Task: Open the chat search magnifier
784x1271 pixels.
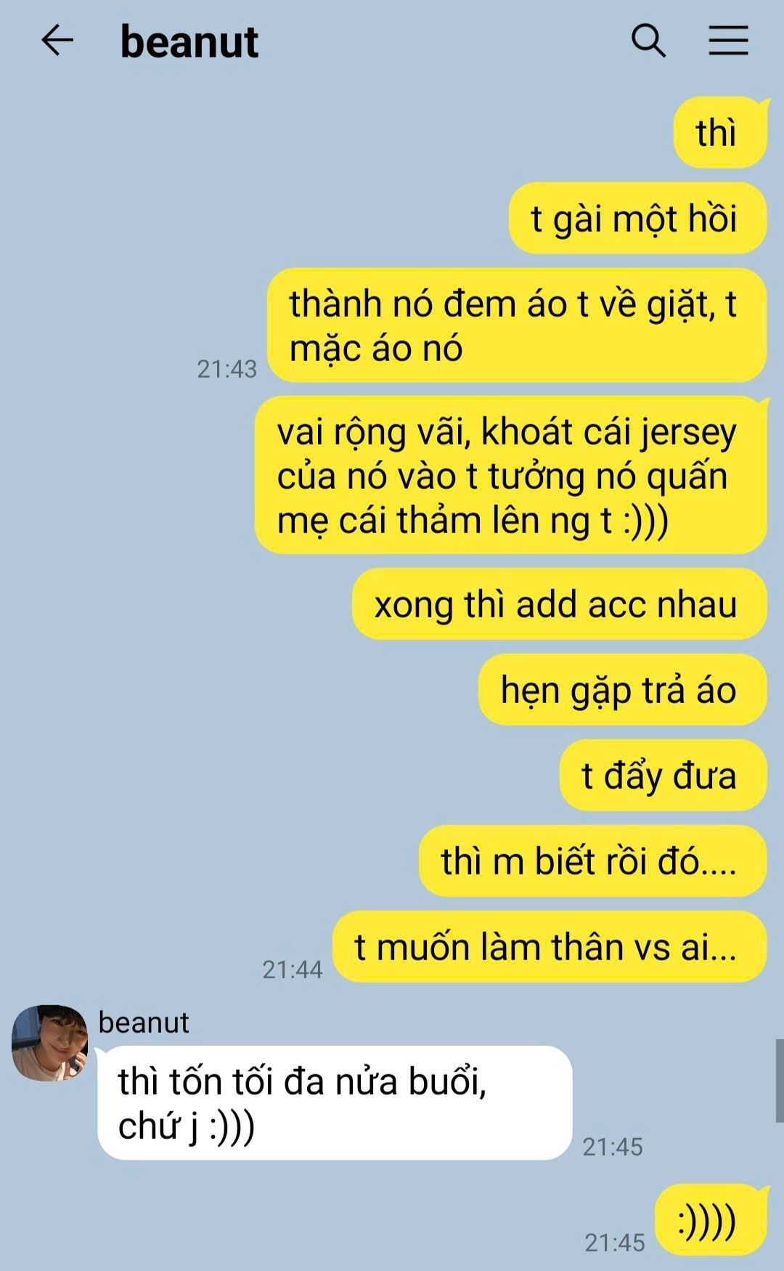Action: [x=648, y=41]
